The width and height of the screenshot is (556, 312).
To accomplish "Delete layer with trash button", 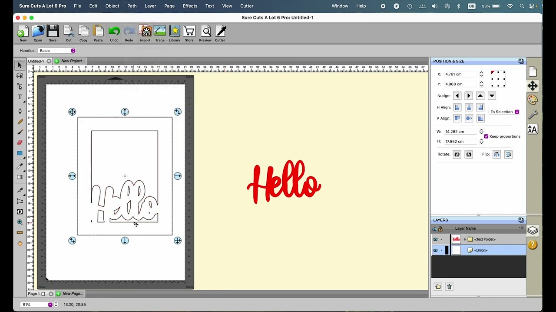I will pyautogui.click(x=449, y=287).
